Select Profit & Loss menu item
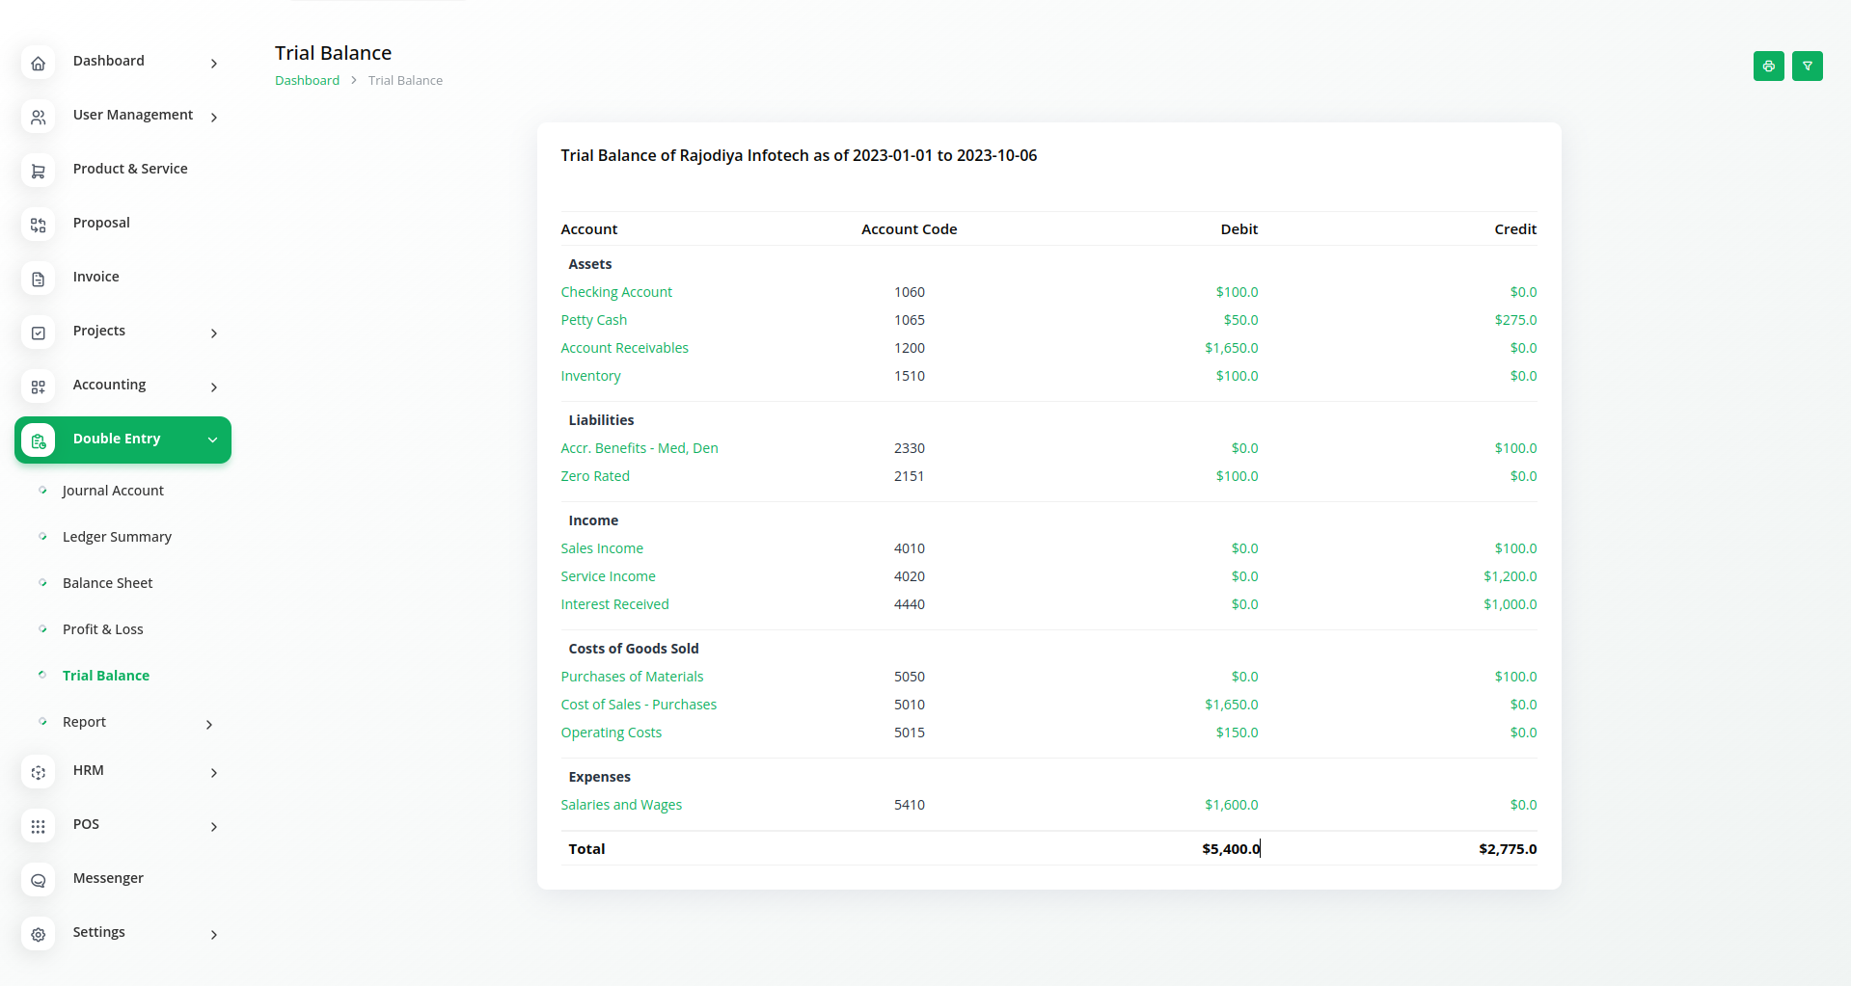Image resolution: width=1851 pixels, height=986 pixels. click(102, 629)
